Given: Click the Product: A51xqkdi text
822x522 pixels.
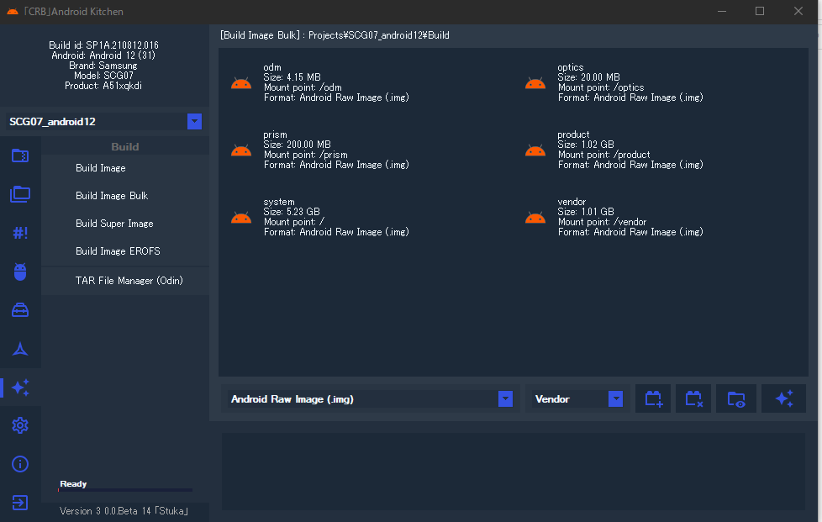Looking at the screenshot, I should (x=103, y=86).
